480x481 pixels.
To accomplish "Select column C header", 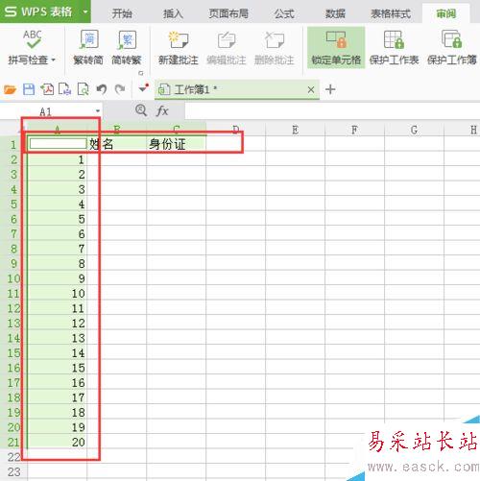I will pos(177,130).
